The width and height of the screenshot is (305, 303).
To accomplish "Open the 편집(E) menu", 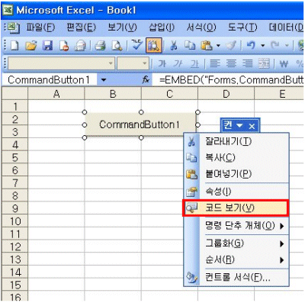I will point(81,27).
